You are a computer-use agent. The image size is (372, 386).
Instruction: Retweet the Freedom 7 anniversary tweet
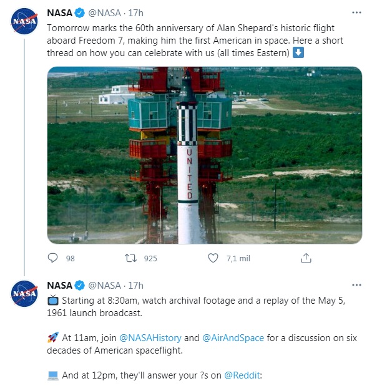click(x=130, y=258)
